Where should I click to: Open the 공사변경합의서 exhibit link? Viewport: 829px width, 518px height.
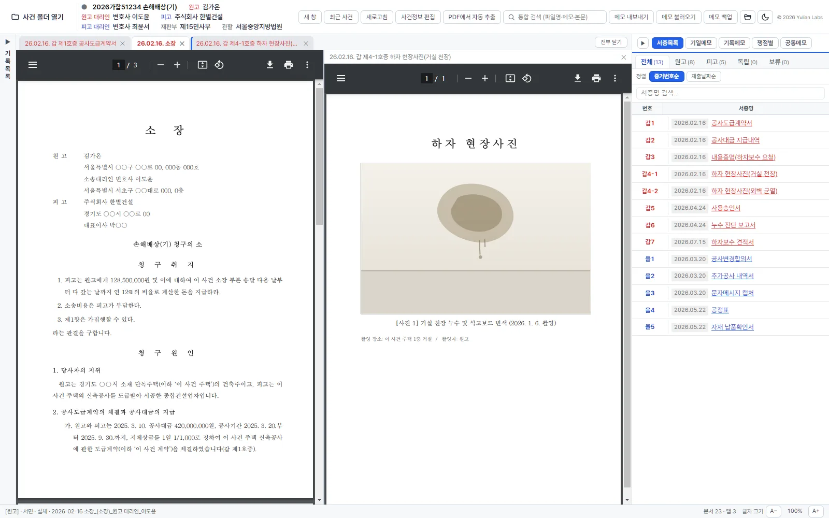tap(732, 259)
